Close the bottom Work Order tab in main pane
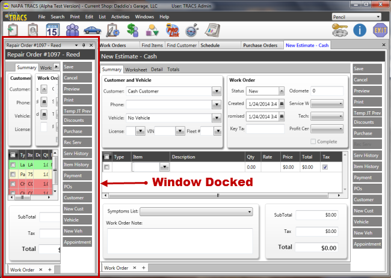 pyautogui.click(x=134, y=268)
